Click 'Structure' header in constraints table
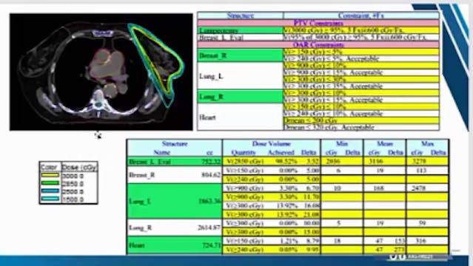This screenshot has width=473, height=266. click(240, 16)
